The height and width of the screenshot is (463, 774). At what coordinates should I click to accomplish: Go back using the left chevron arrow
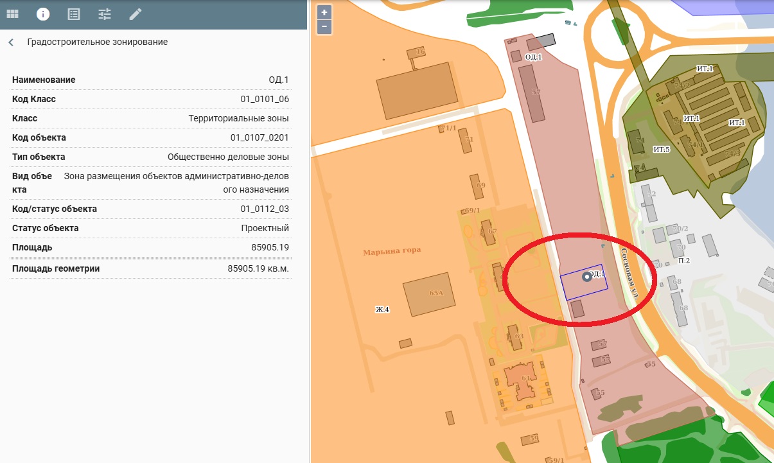pyautogui.click(x=11, y=42)
